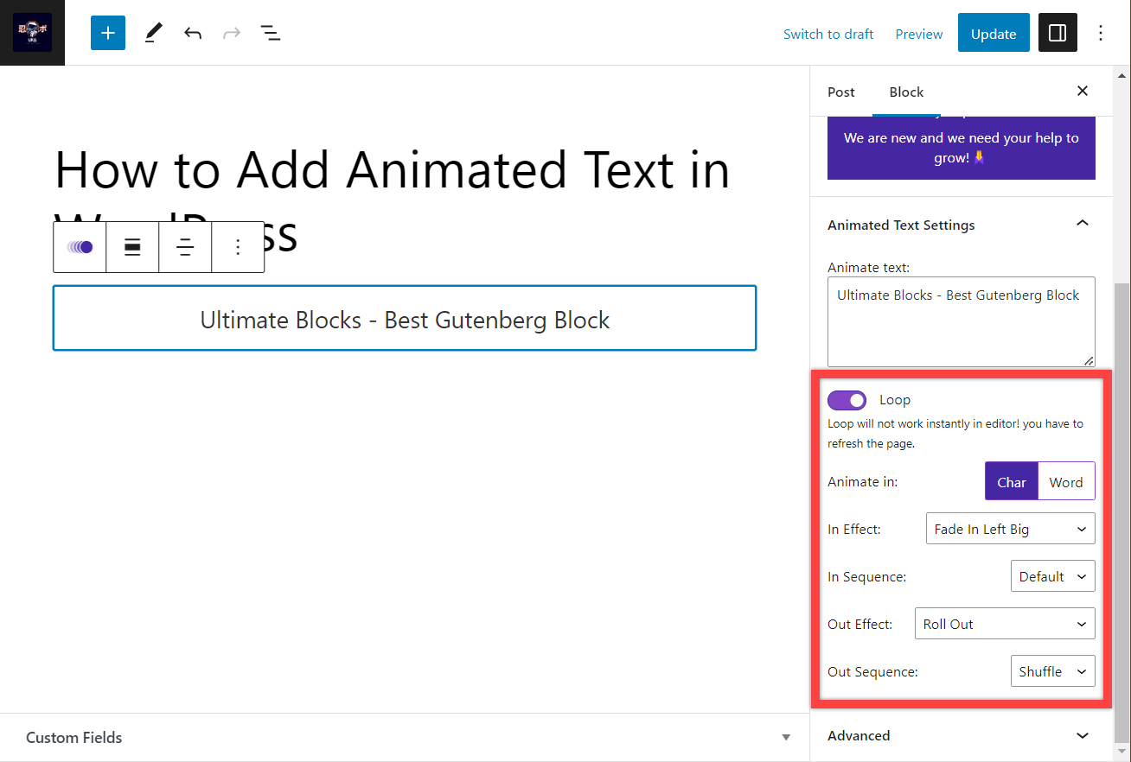The image size is (1131, 762).
Task: Click Switch to draft
Action: tap(828, 34)
